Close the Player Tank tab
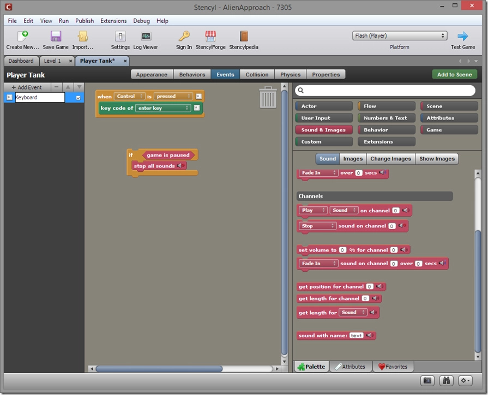 [125, 61]
